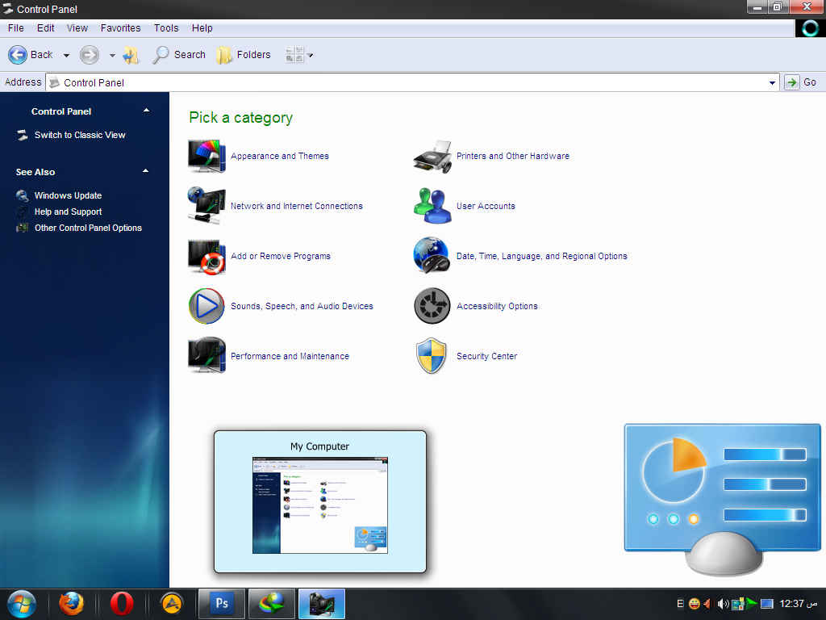Switch to Internet Download Manager taskbar button
Viewport: 826px width, 620px height.
pos(271,604)
